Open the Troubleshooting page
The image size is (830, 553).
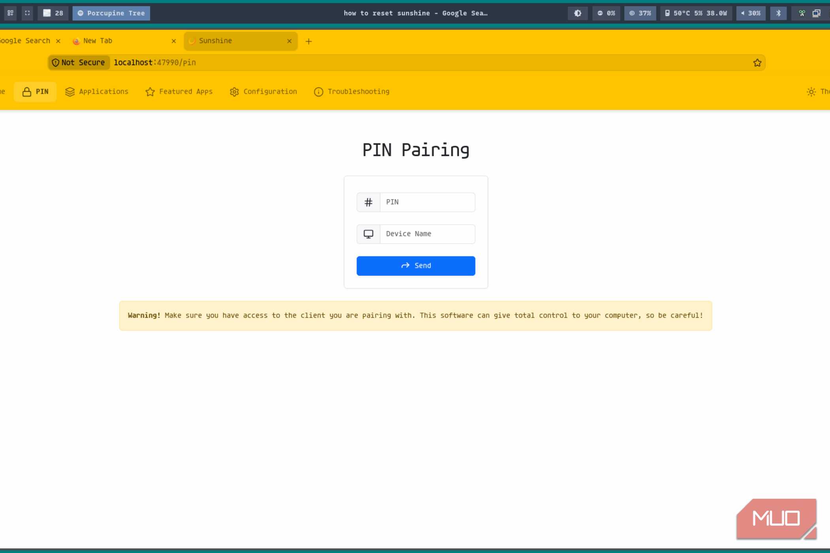pos(351,92)
